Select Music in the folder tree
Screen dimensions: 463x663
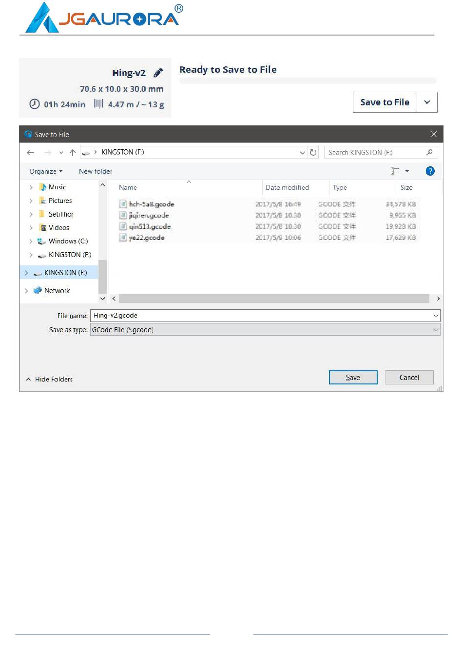click(57, 187)
